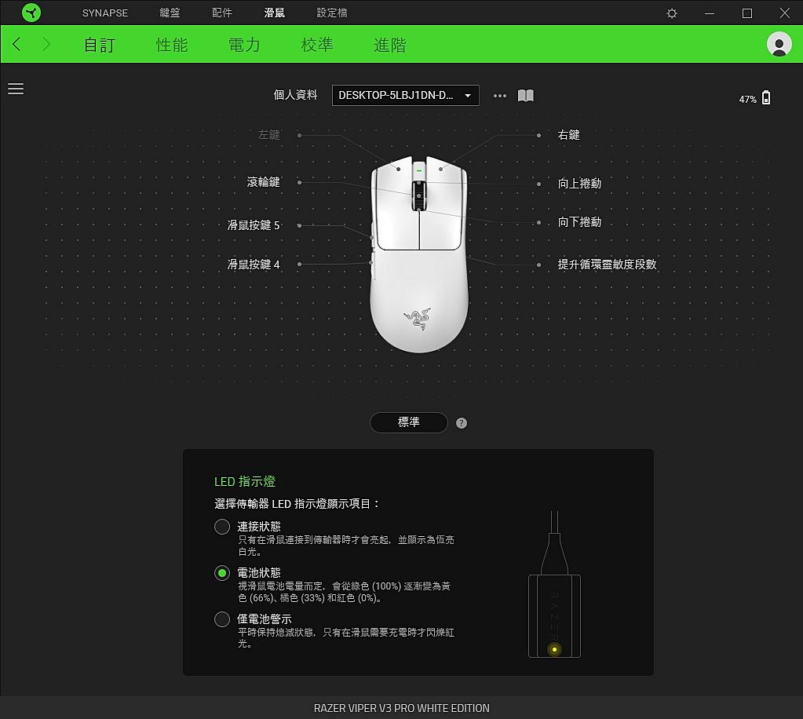Screen dimensions: 803x719
Task: Click the 47% battery status icon
Action: tap(765, 98)
